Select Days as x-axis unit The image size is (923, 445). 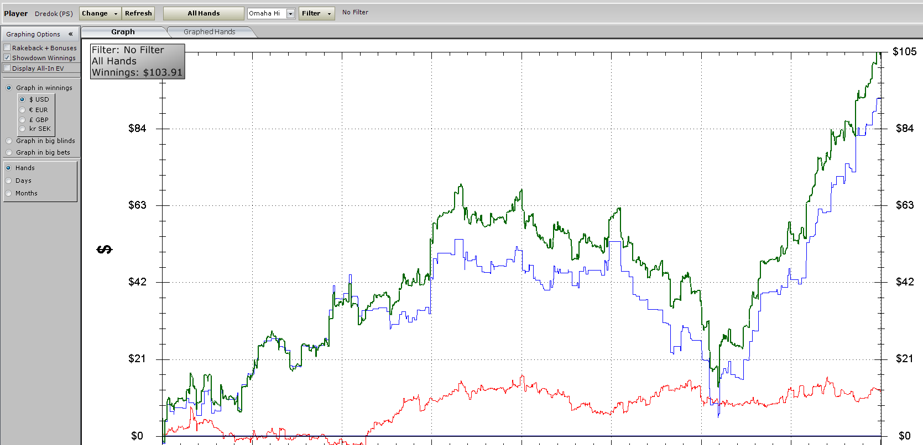click(8, 181)
